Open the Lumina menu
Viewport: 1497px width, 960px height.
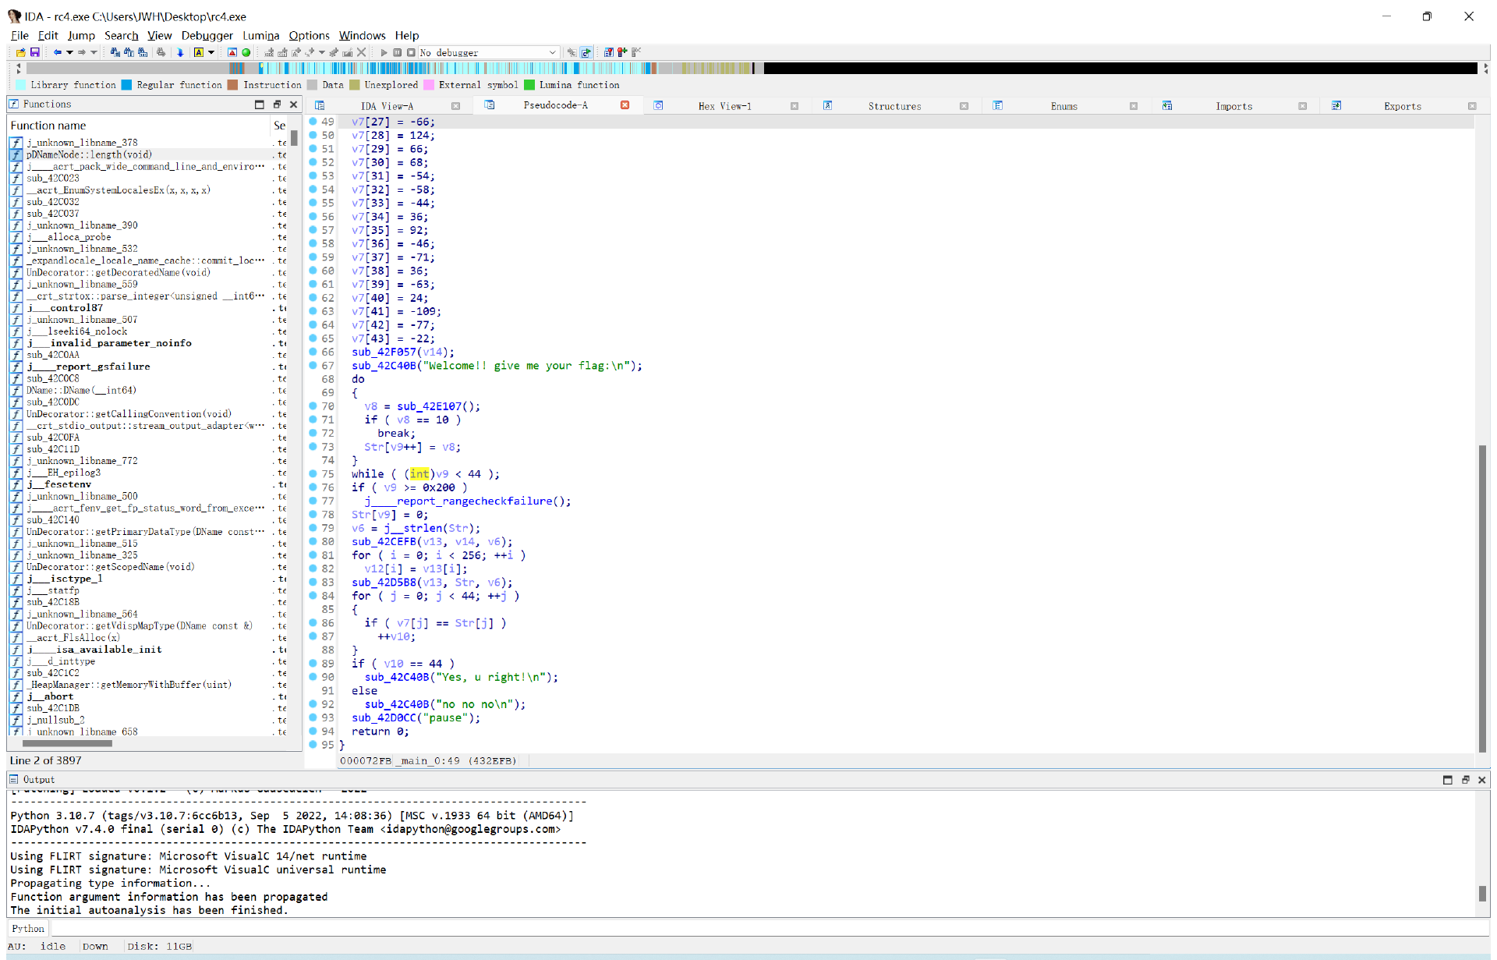tap(260, 35)
